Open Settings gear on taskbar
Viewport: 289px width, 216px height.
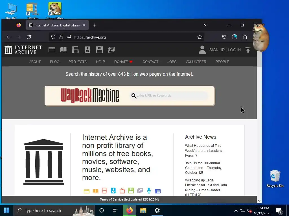point(157,210)
